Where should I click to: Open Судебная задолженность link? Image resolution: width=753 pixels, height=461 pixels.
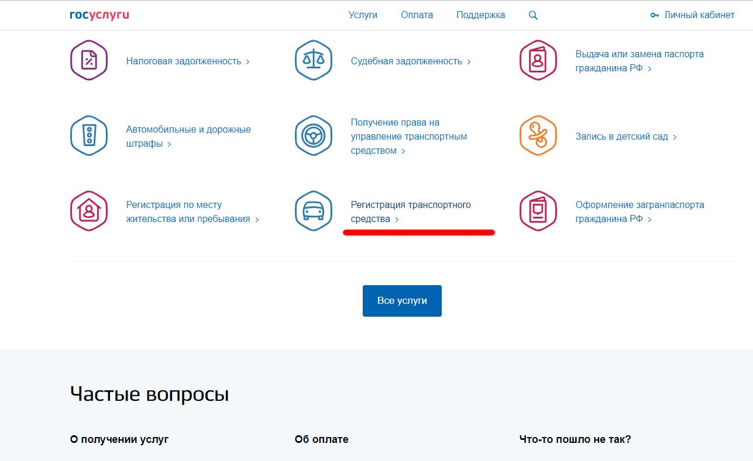click(407, 61)
